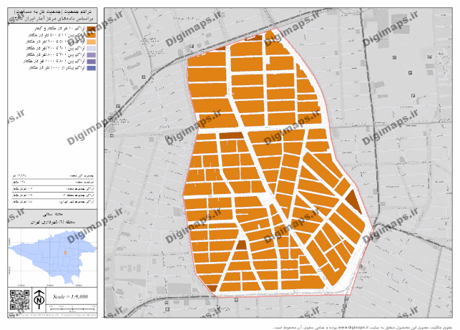The image size is (460, 330).
Task: Click the scale bar ruler graphic
Action: point(72,309)
